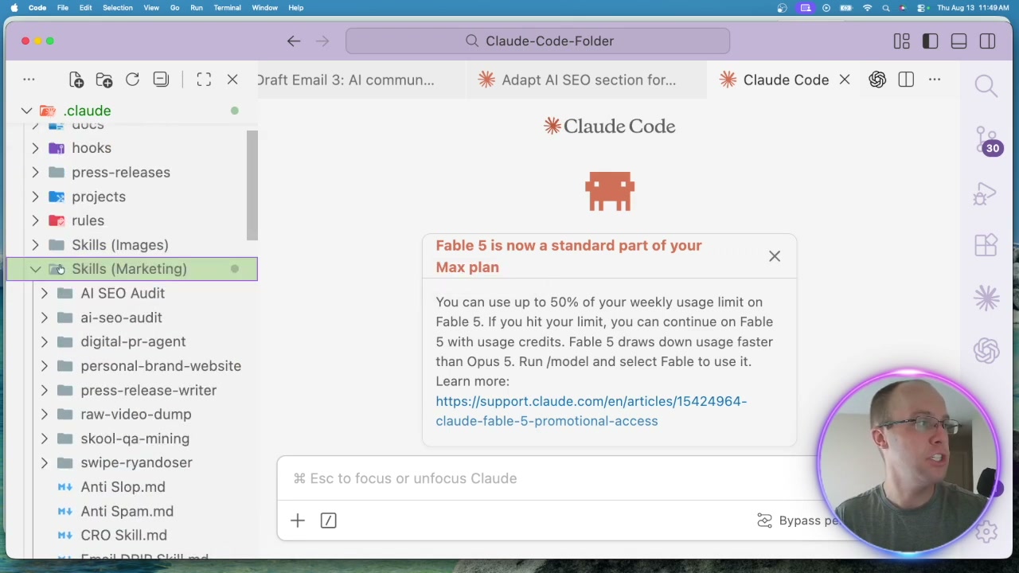Expand the hooks folder

click(x=35, y=148)
